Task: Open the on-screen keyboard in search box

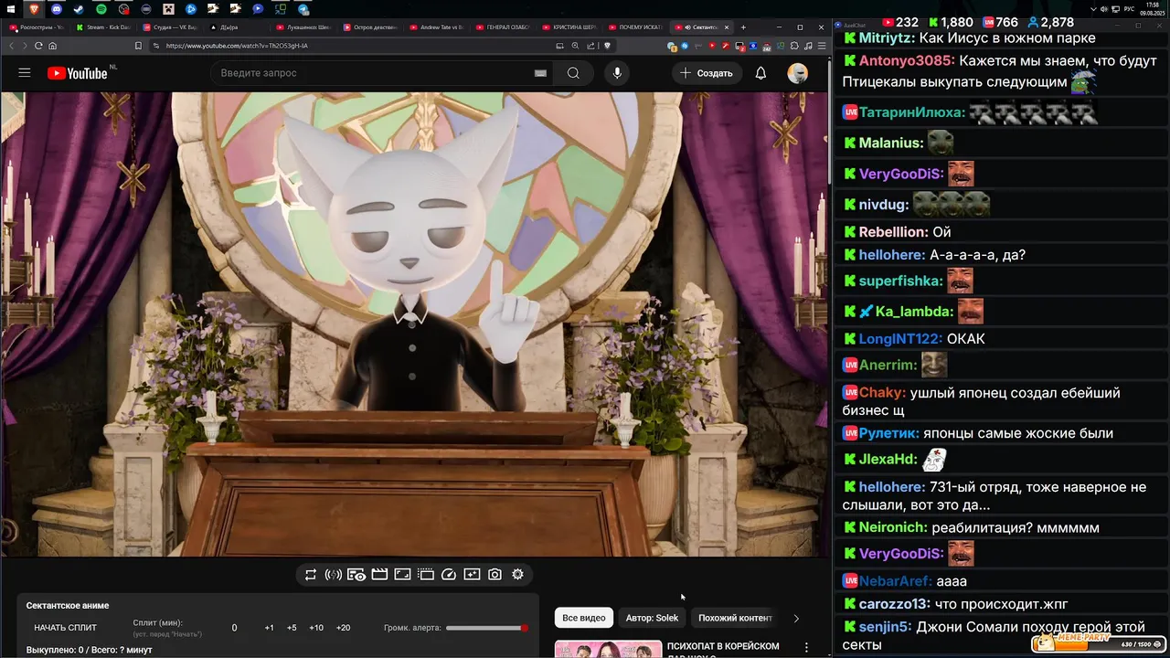Action: click(x=540, y=73)
